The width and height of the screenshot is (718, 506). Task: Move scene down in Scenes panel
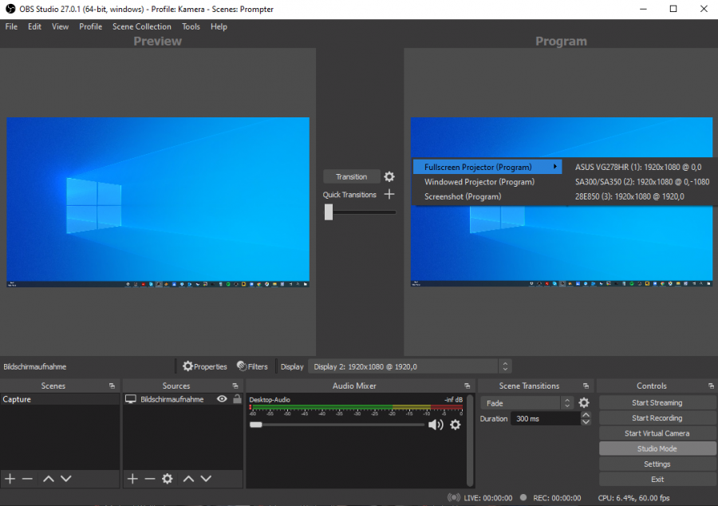(x=66, y=479)
